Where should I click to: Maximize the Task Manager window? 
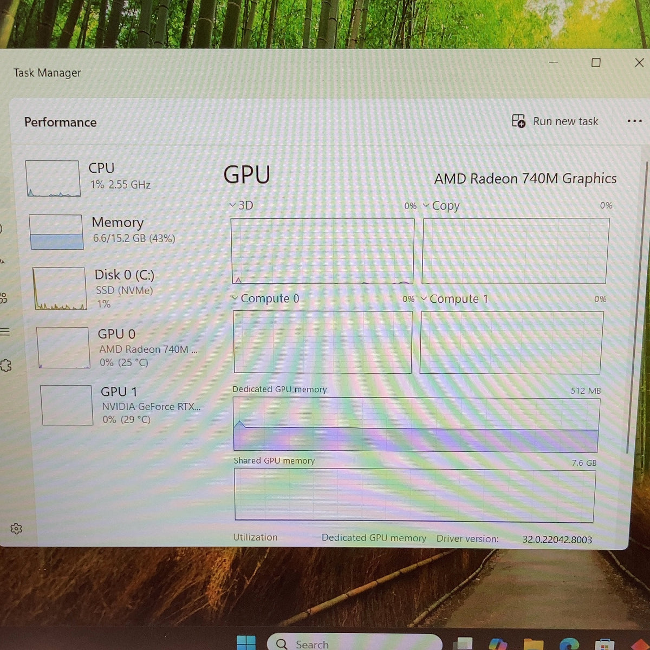click(x=596, y=63)
